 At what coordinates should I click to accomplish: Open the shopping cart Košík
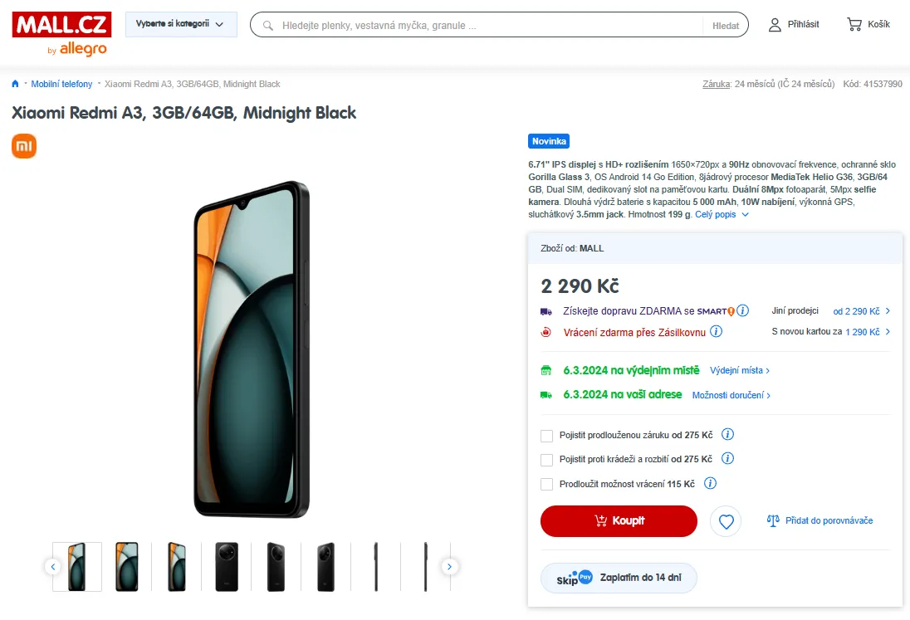coord(868,24)
